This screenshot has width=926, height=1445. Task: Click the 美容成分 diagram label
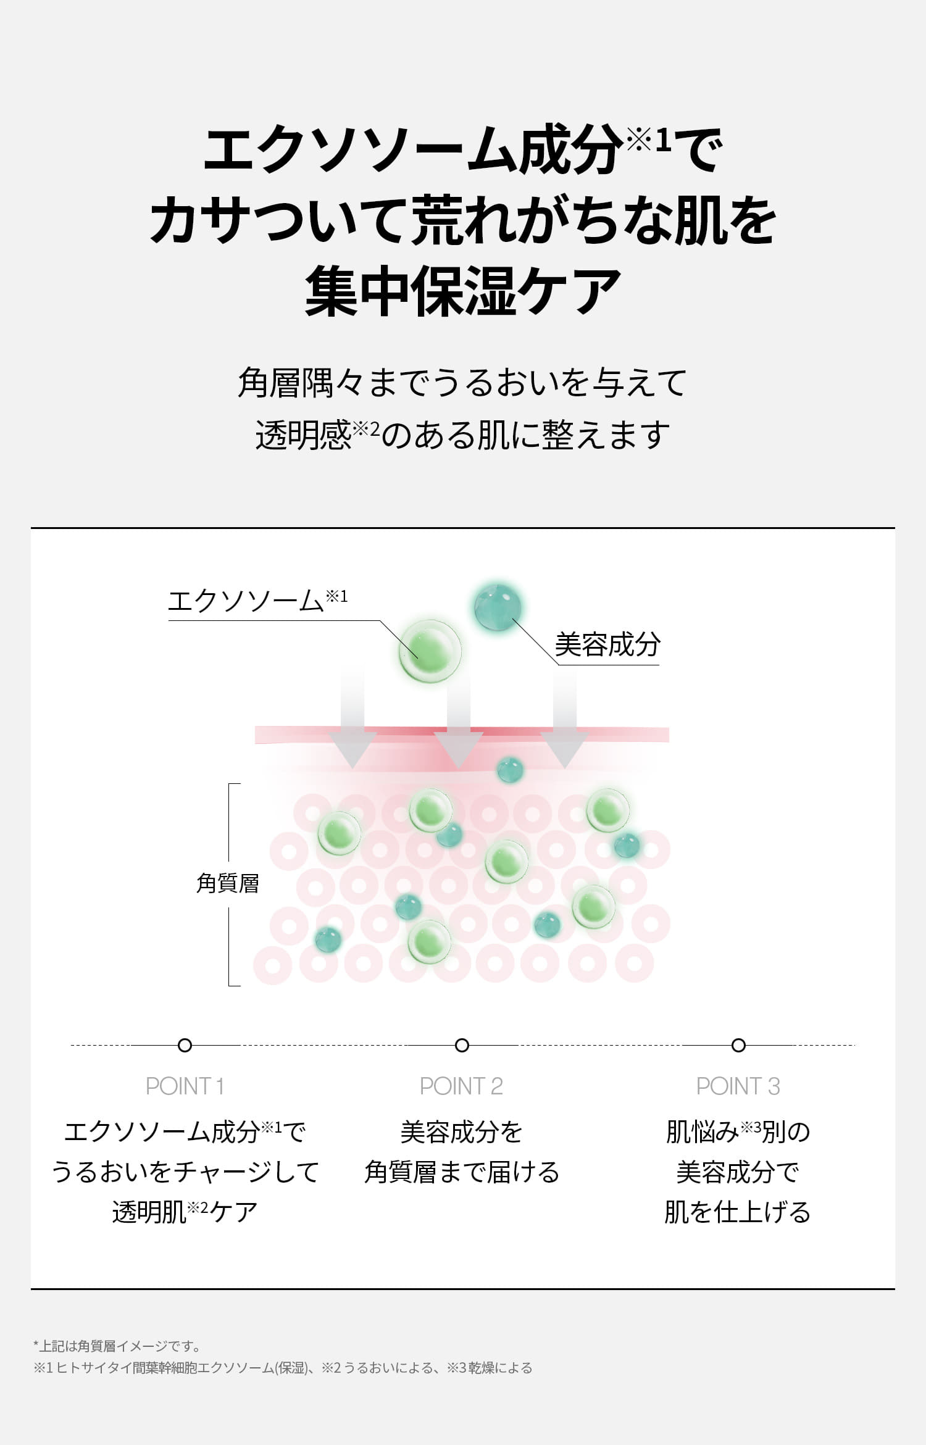pos(607,645)
